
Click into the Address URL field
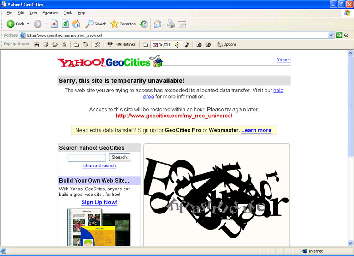pyautogui.click(x=174, y=35)
